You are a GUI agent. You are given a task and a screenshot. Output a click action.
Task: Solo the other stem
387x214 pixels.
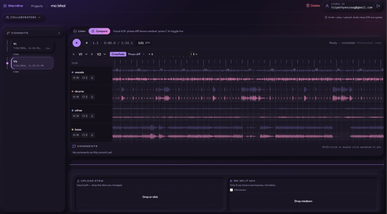85,116
